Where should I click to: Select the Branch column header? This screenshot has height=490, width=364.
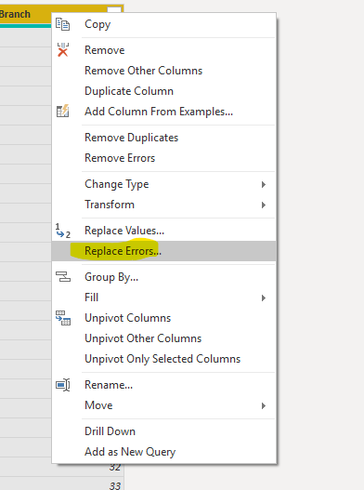(25, 14)
